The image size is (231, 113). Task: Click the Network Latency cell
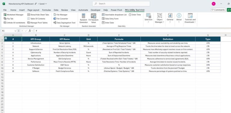[65, 46]
